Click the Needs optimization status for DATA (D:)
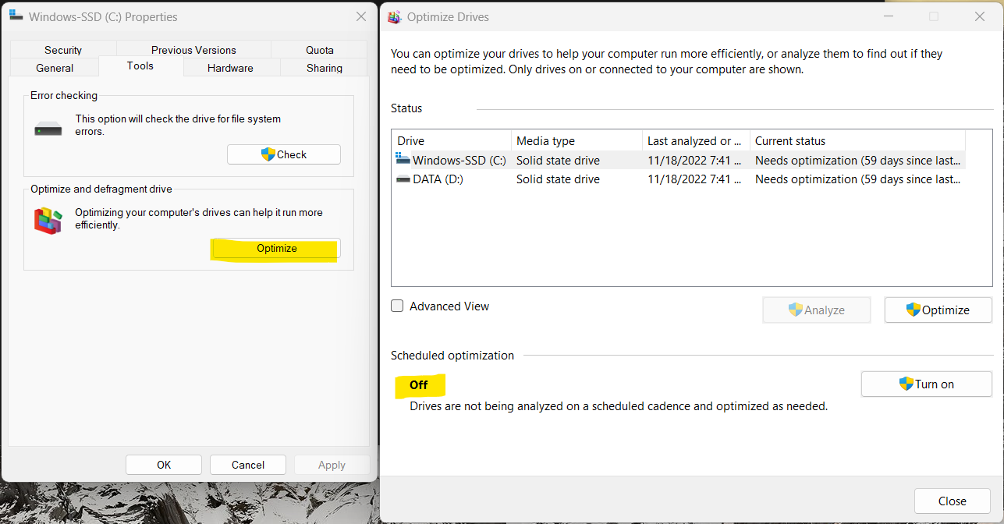The image size is (1004, 524). click(857, 179)
